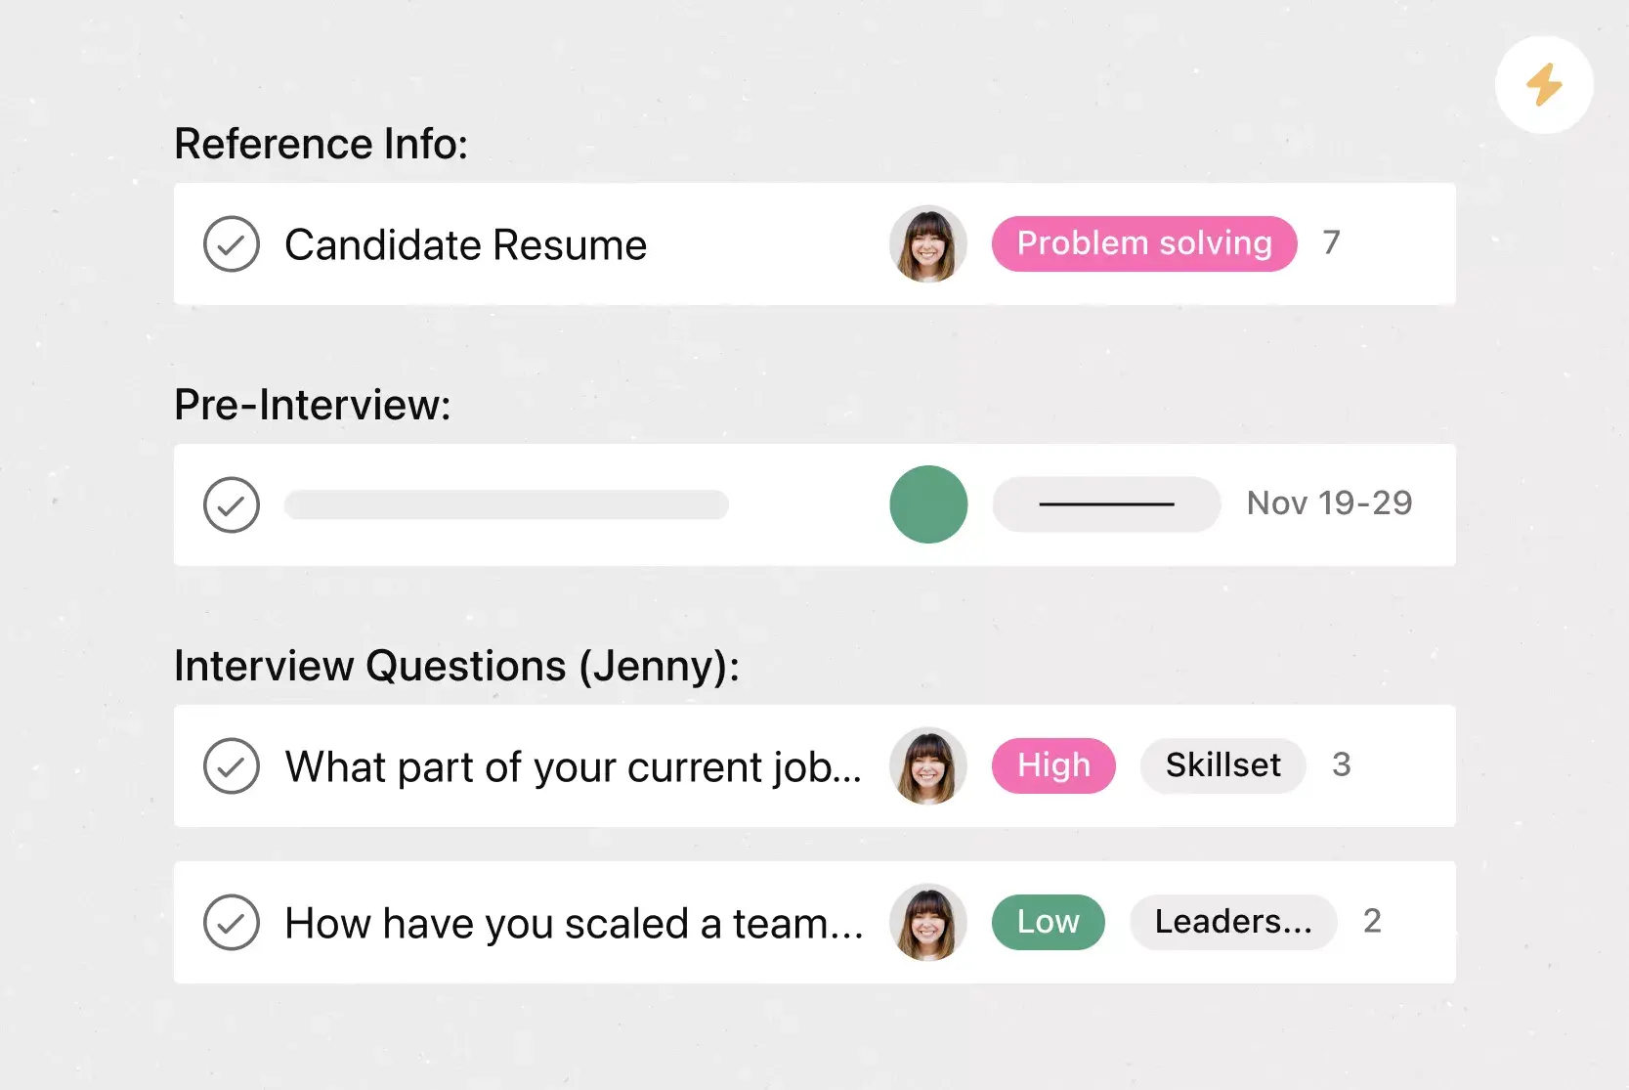Viewport: 1629px width, 1090px height.
Task: Click the lightning bolt automation icon
Action: (x=1544, y=85)
